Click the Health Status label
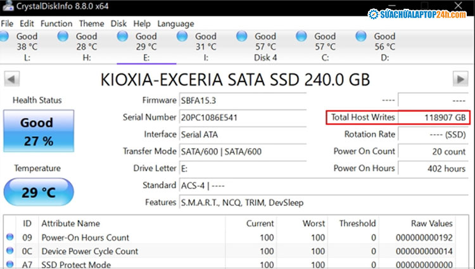This screenshot has height=269, width=475. (37, 100)
